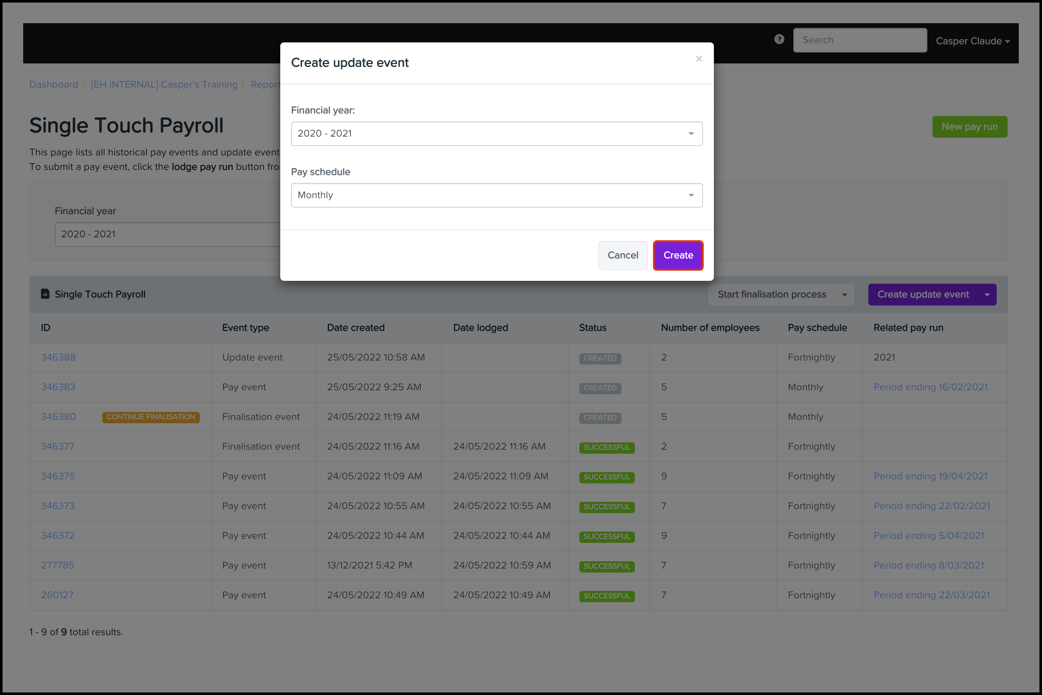The image size is (1042, 695).
Task: Click the Continue Finalisation badge
Action: point(151,417)
